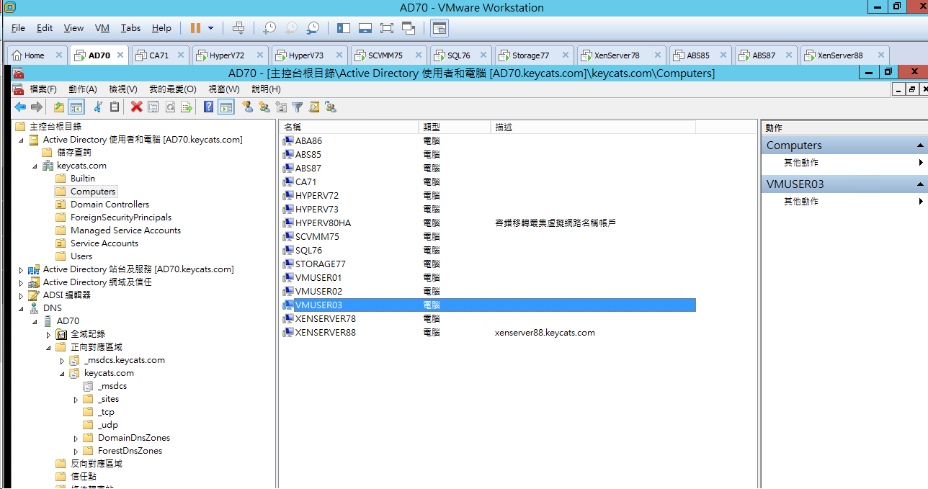
Task: Expand the 全域記錄 node
Action: pos(48,334)
